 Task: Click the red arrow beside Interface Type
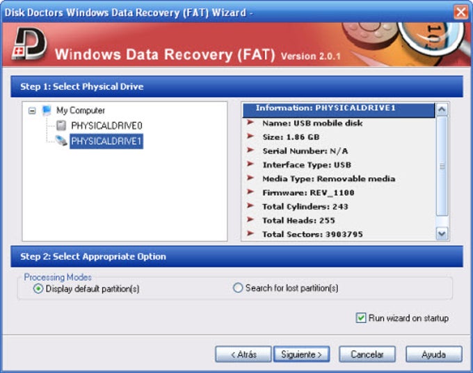250,164
